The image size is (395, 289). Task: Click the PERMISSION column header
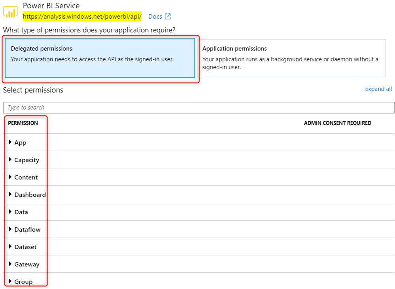(23, 123)
